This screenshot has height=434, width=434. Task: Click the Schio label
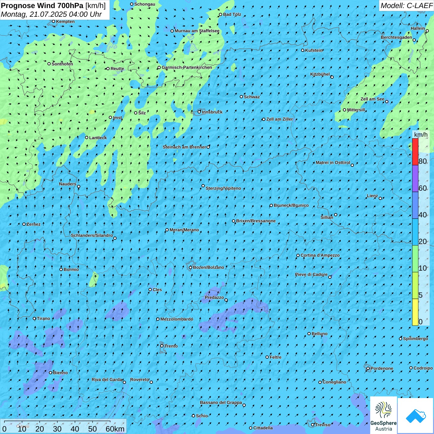[202, 416]
